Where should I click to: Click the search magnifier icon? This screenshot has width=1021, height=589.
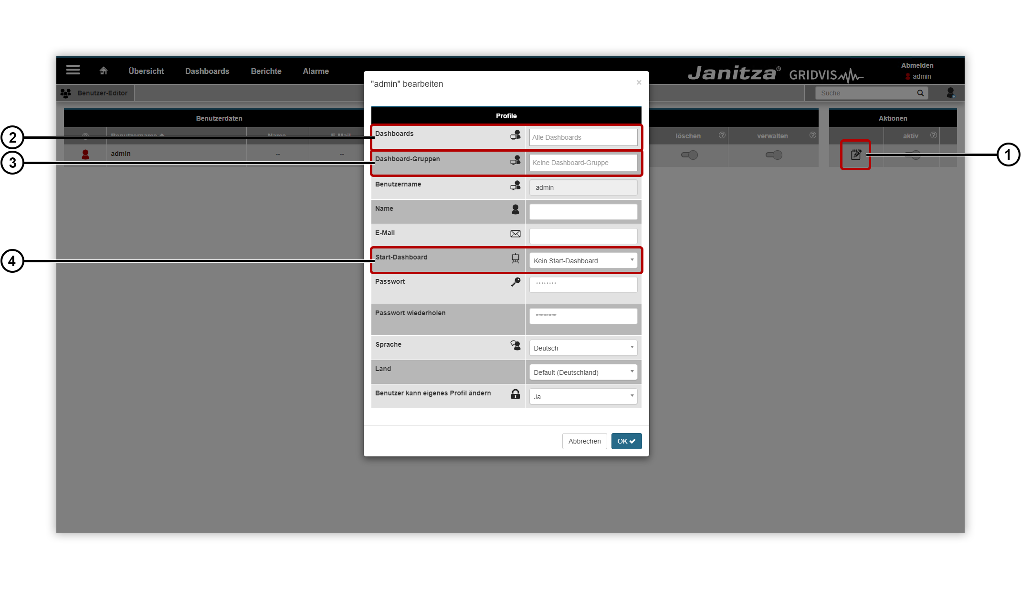pos(920,93)
